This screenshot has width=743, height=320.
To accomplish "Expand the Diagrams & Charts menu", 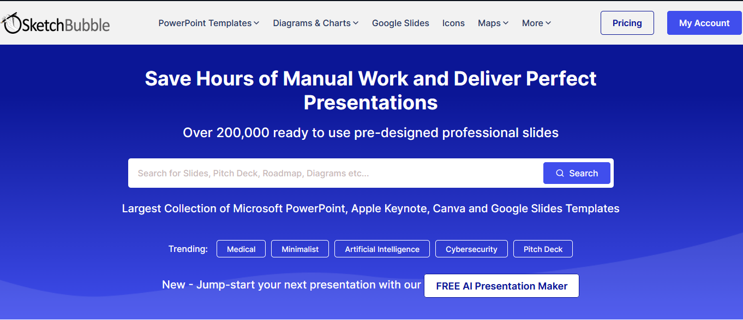I will [316, 23].
